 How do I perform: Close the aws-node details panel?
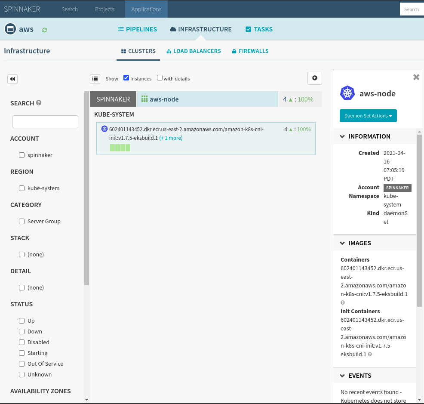tap(416, 77)
